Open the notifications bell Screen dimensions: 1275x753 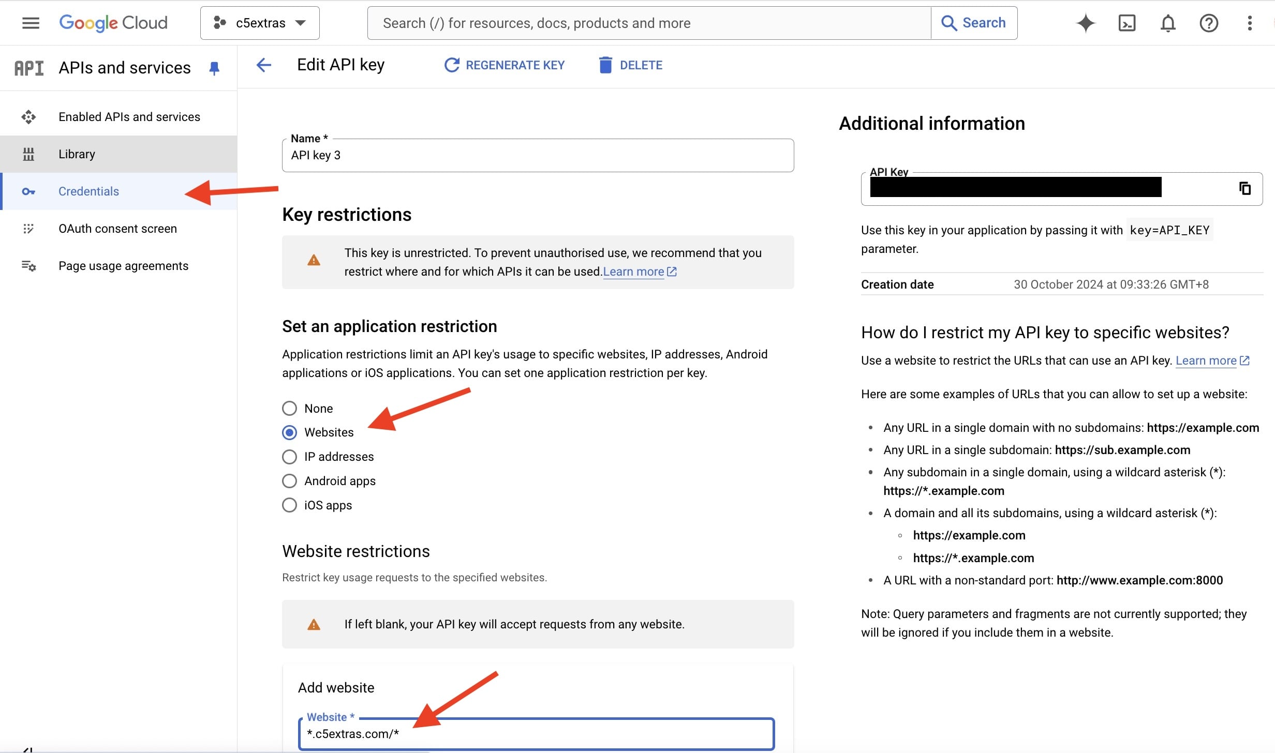(1167, 23)
